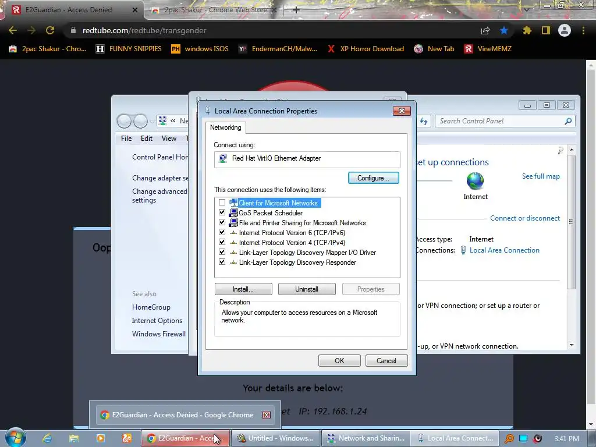
Task: Tick the Client for Microsoft Networks checkbox
Action: tap(222, 203)
